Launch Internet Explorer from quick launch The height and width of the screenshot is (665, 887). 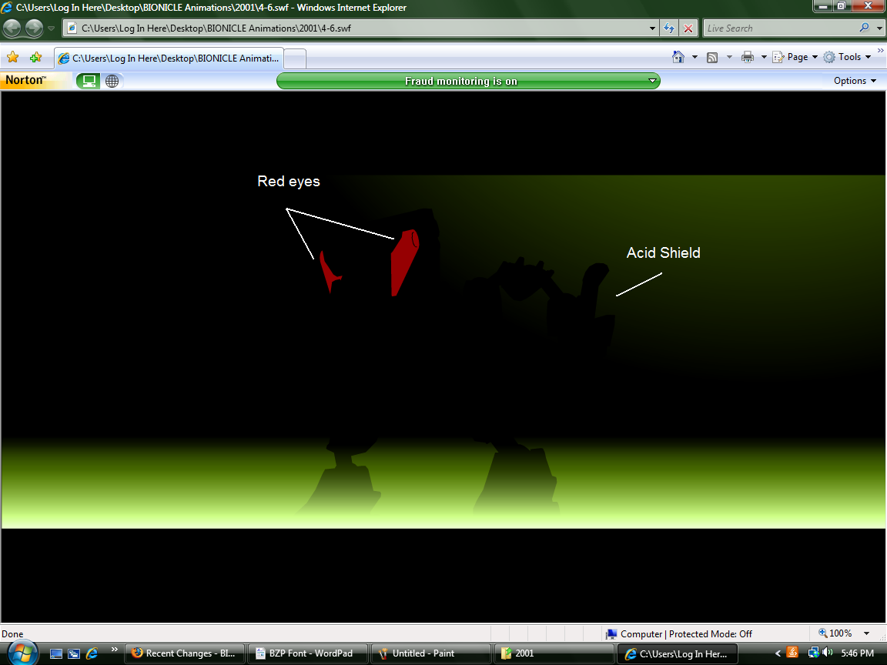(91, 653)
